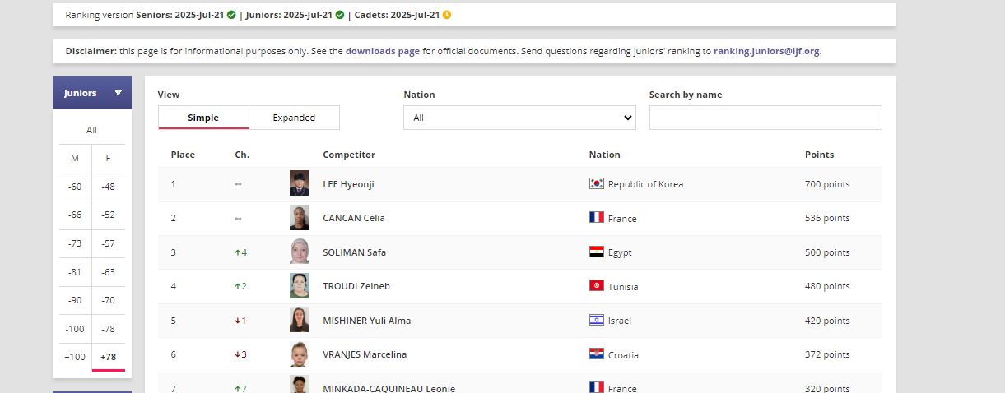The width and height of the screenshot is (1005, 393).
Task: Click the Croatia flag icon
Action: (596, 354)
